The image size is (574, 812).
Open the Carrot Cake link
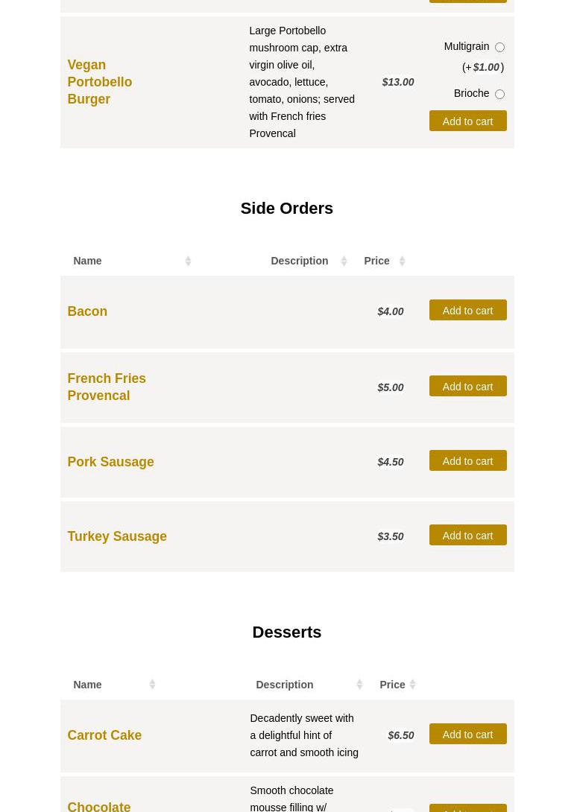tap(104, 735)
